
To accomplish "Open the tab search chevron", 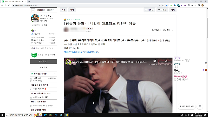I will [191, 1].
